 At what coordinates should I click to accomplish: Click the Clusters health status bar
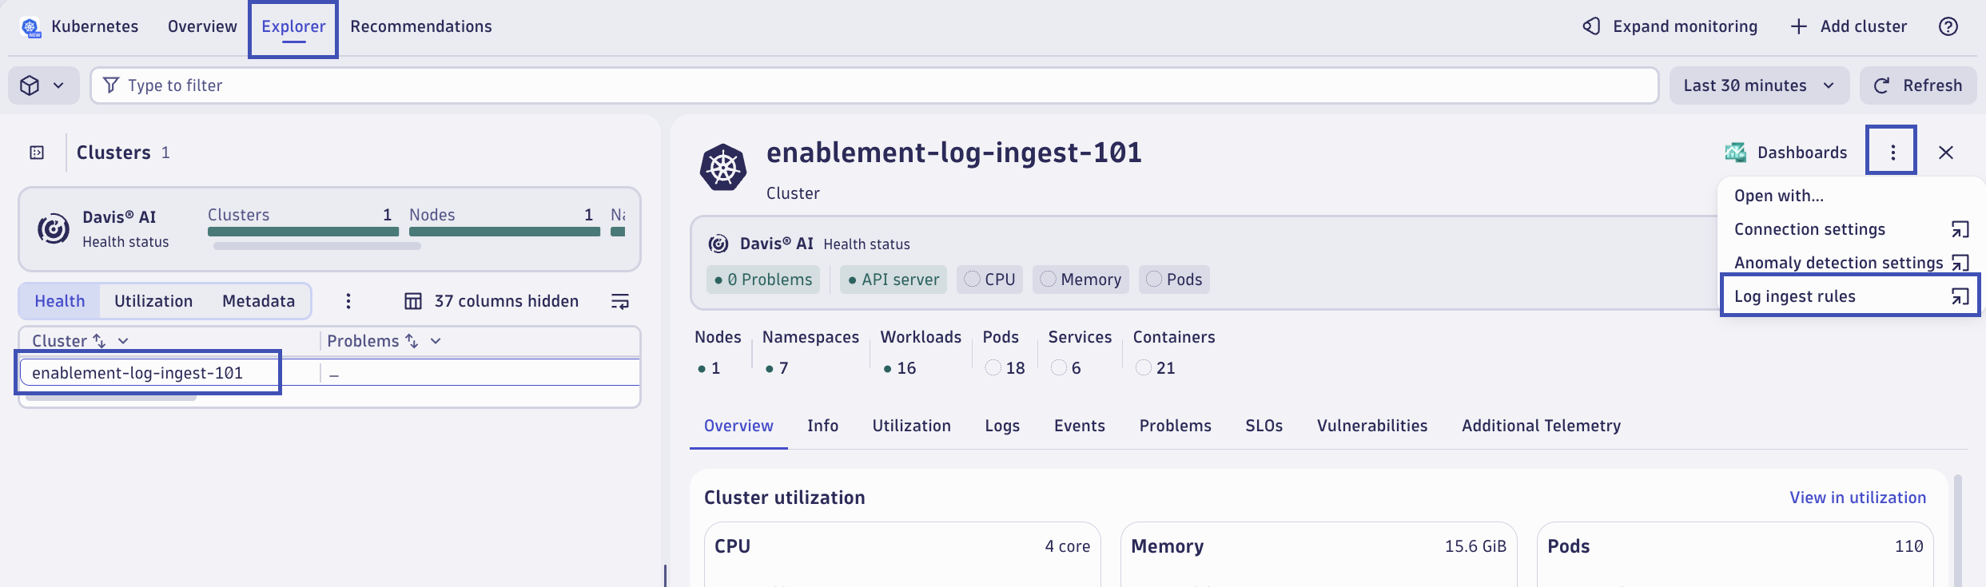tap(303, 232)
